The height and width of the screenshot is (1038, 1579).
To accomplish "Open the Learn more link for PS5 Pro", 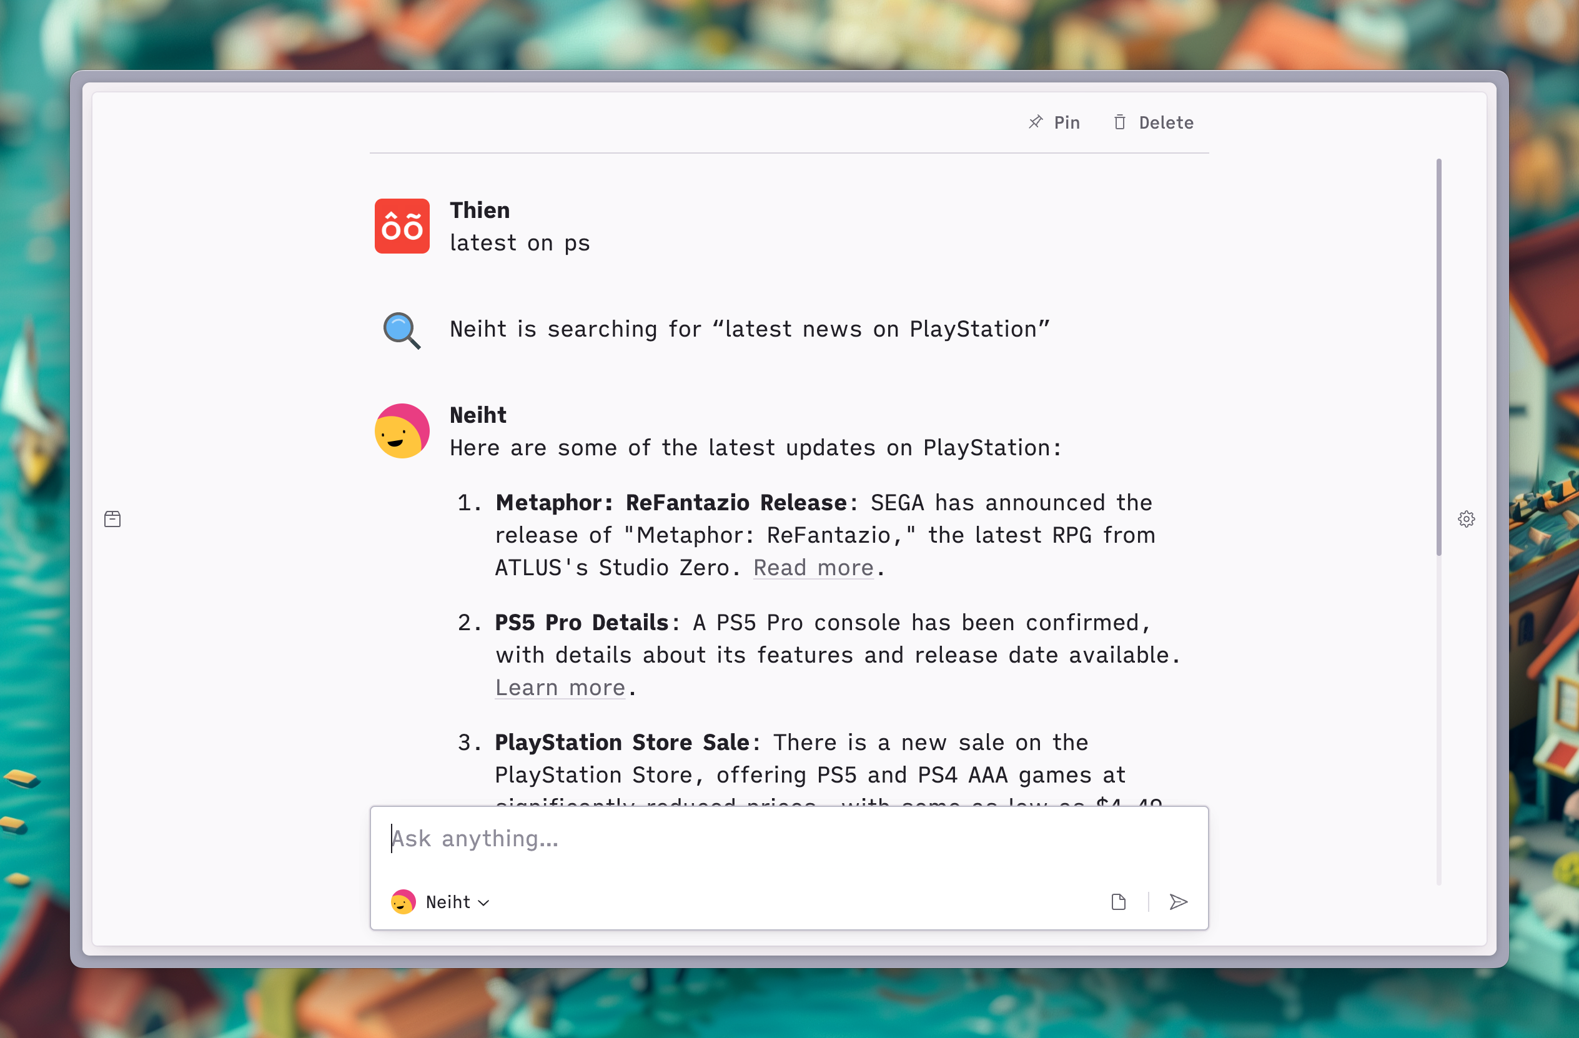I will click(x=560, y=688).
